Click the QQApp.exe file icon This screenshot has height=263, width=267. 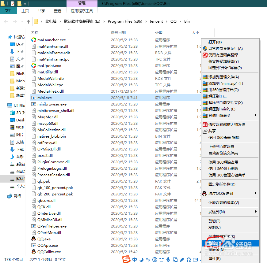coord(34,245)
